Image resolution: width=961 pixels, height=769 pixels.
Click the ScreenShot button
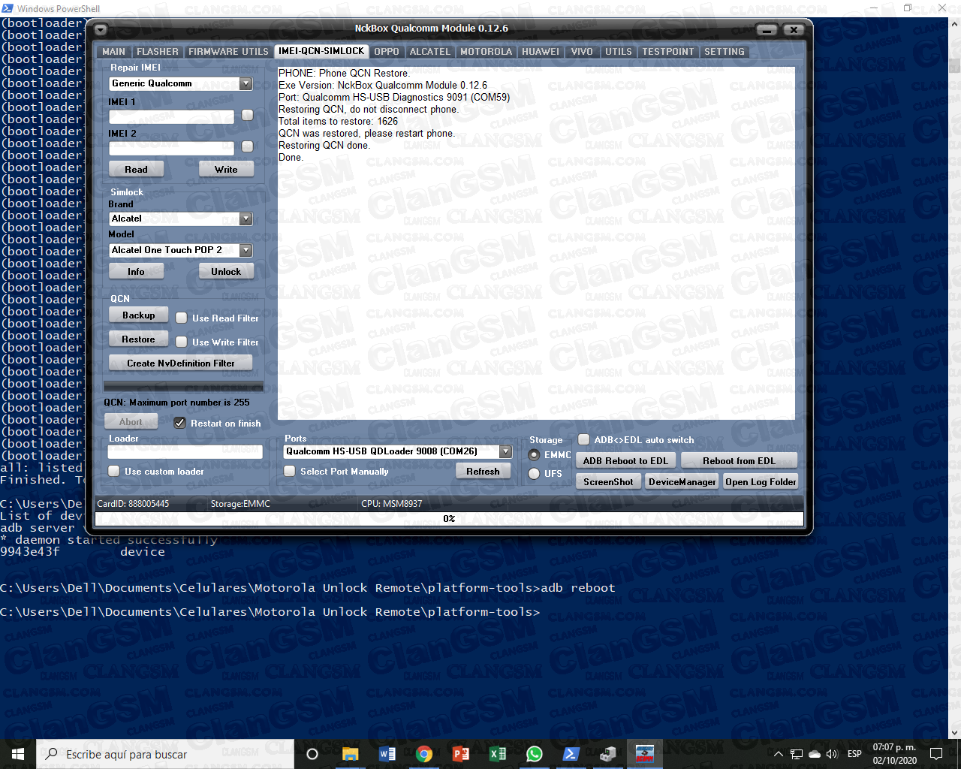pos(608,481)
